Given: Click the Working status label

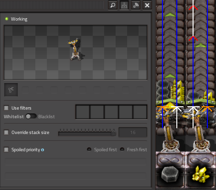Looking at the screenshot, I should 19,19.
